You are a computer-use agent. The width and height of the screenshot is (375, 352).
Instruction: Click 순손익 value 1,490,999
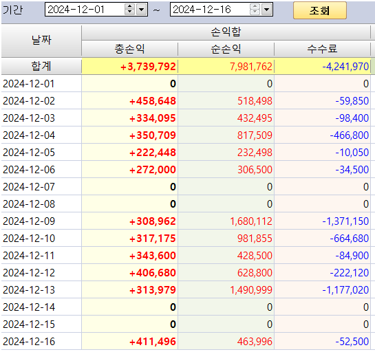(x=251, y=290)
